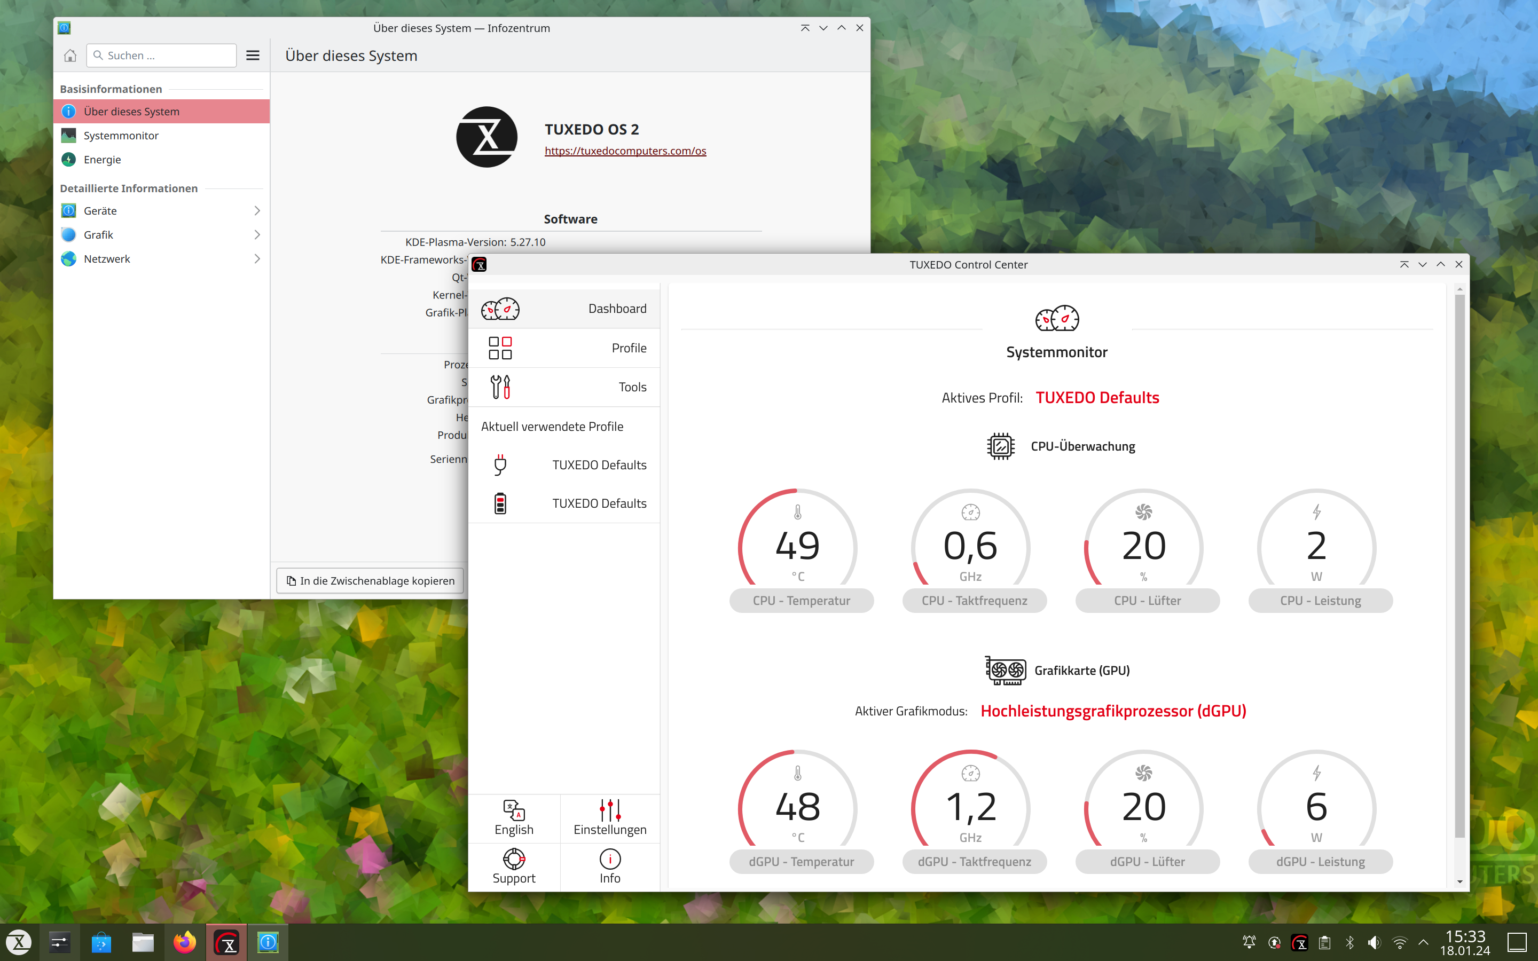Image resolution: width=1538 pixels, height=961 pixels.
Task: Click the dGPU - Lüfter label
Action: coord(1147,861)
